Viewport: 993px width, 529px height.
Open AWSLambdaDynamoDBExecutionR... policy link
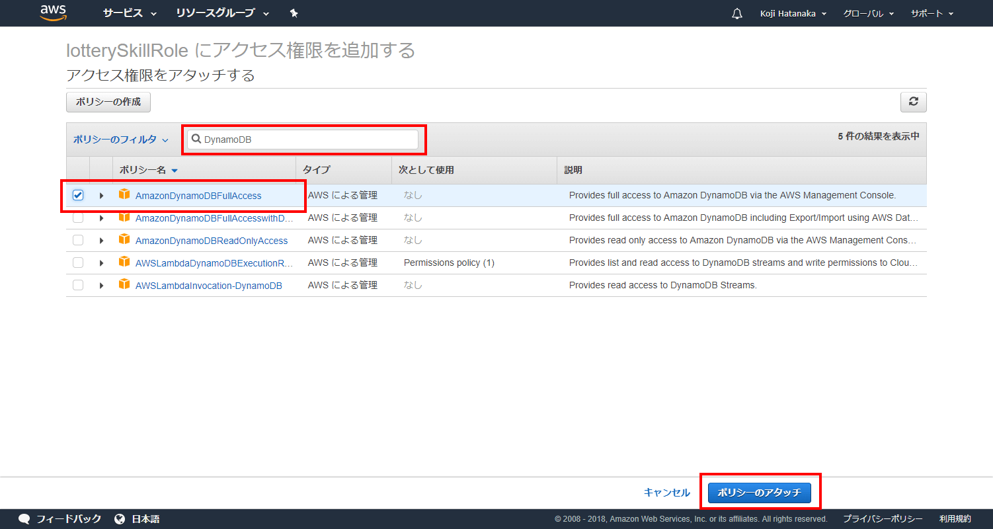(x=214, y=263)
